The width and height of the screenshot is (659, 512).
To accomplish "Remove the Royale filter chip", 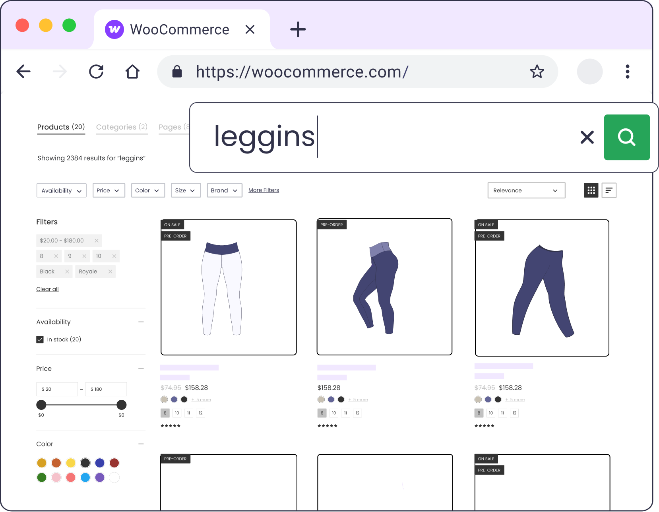I will pos(110,272).
